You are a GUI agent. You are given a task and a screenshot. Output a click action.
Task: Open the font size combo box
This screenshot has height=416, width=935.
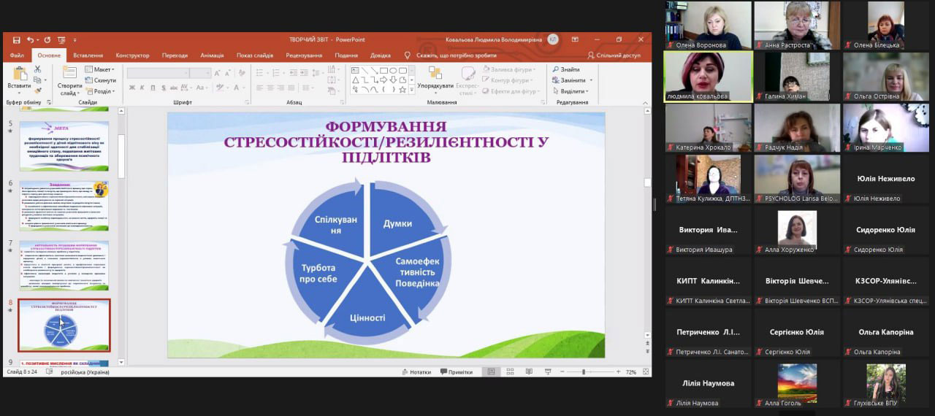(200, 73)
